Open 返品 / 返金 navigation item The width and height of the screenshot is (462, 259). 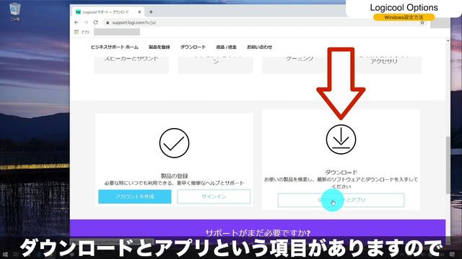click(226, 47)
